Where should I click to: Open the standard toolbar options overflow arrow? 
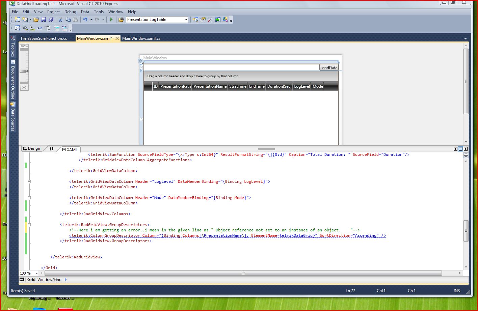point(231,21)
